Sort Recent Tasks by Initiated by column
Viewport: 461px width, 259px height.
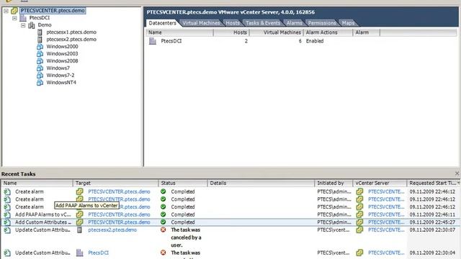(x=334, y=183)
